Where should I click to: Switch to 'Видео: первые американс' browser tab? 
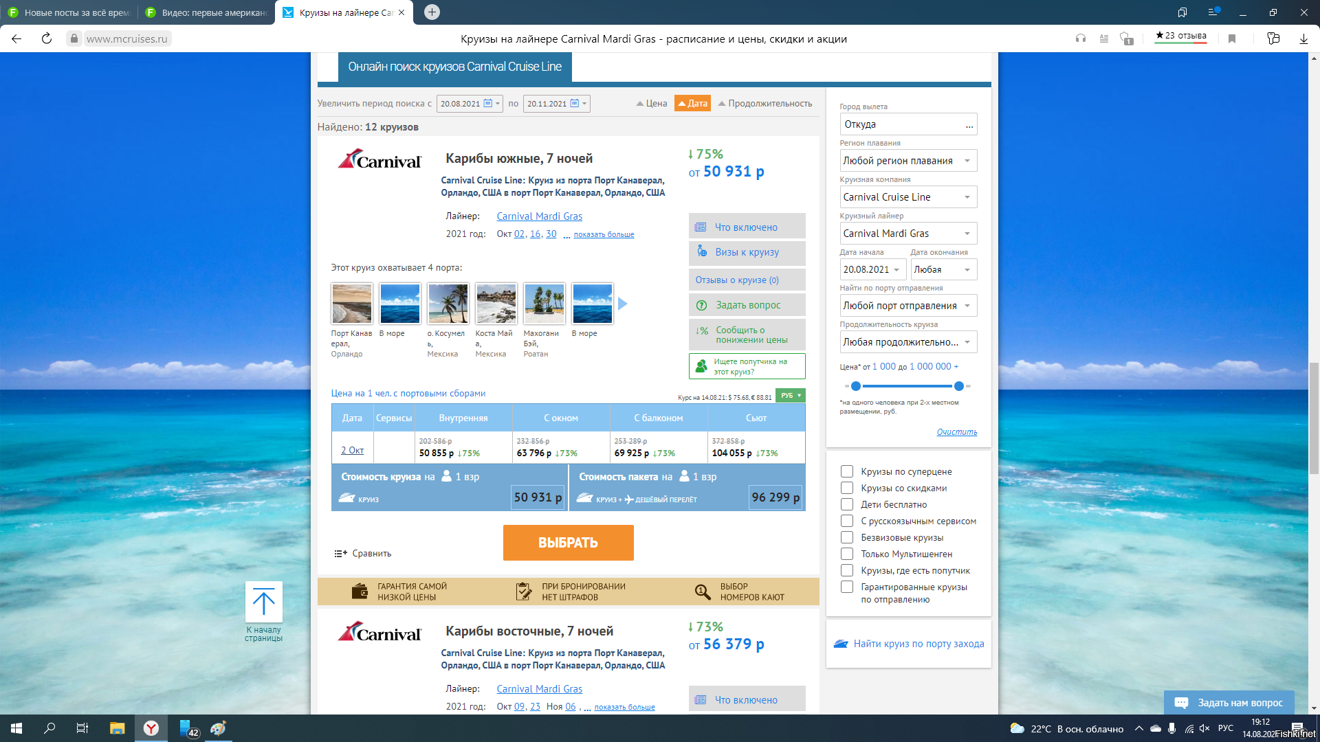click(x=206, y=12)
